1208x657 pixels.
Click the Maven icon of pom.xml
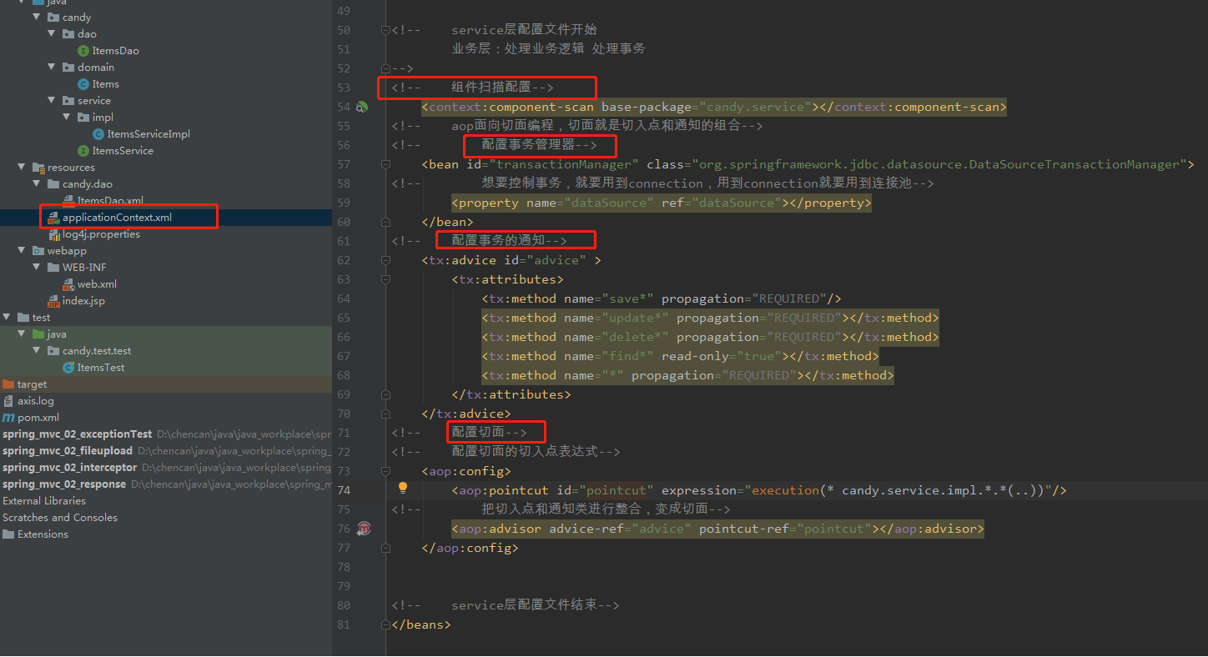(8, 418)
